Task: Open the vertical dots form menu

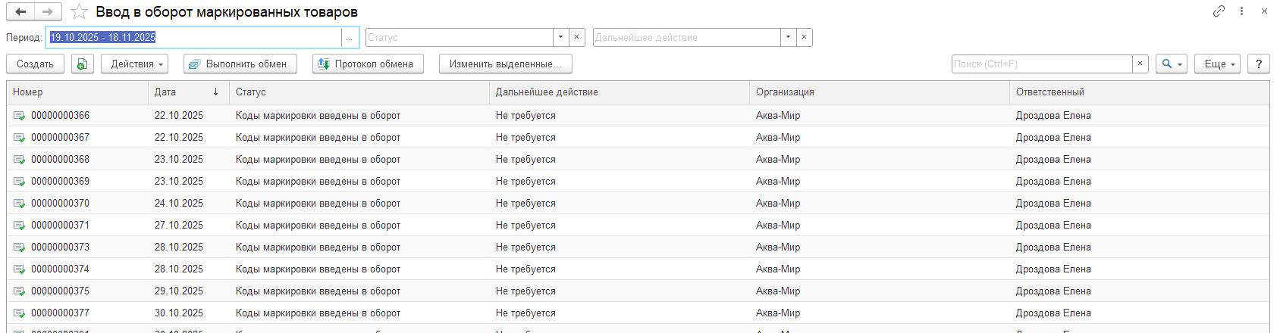Action: (x=1241, y=11)
